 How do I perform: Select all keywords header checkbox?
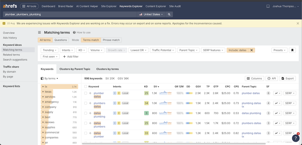tap(86, 87)
